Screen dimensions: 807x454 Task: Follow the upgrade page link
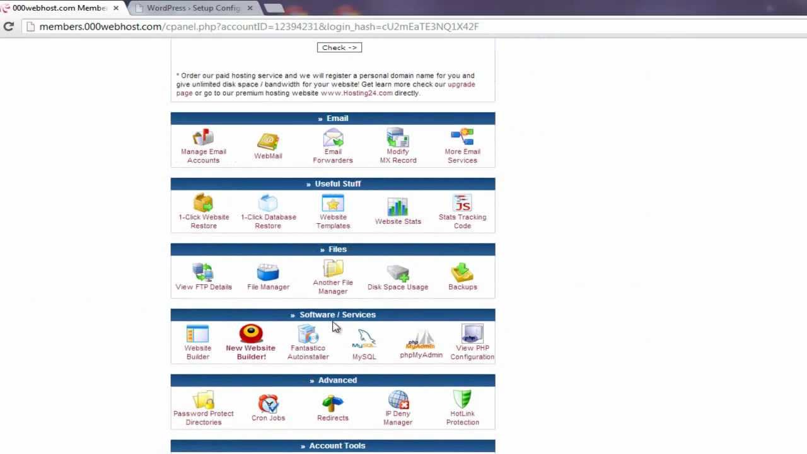pyautogui.click(x=326, y=88)
